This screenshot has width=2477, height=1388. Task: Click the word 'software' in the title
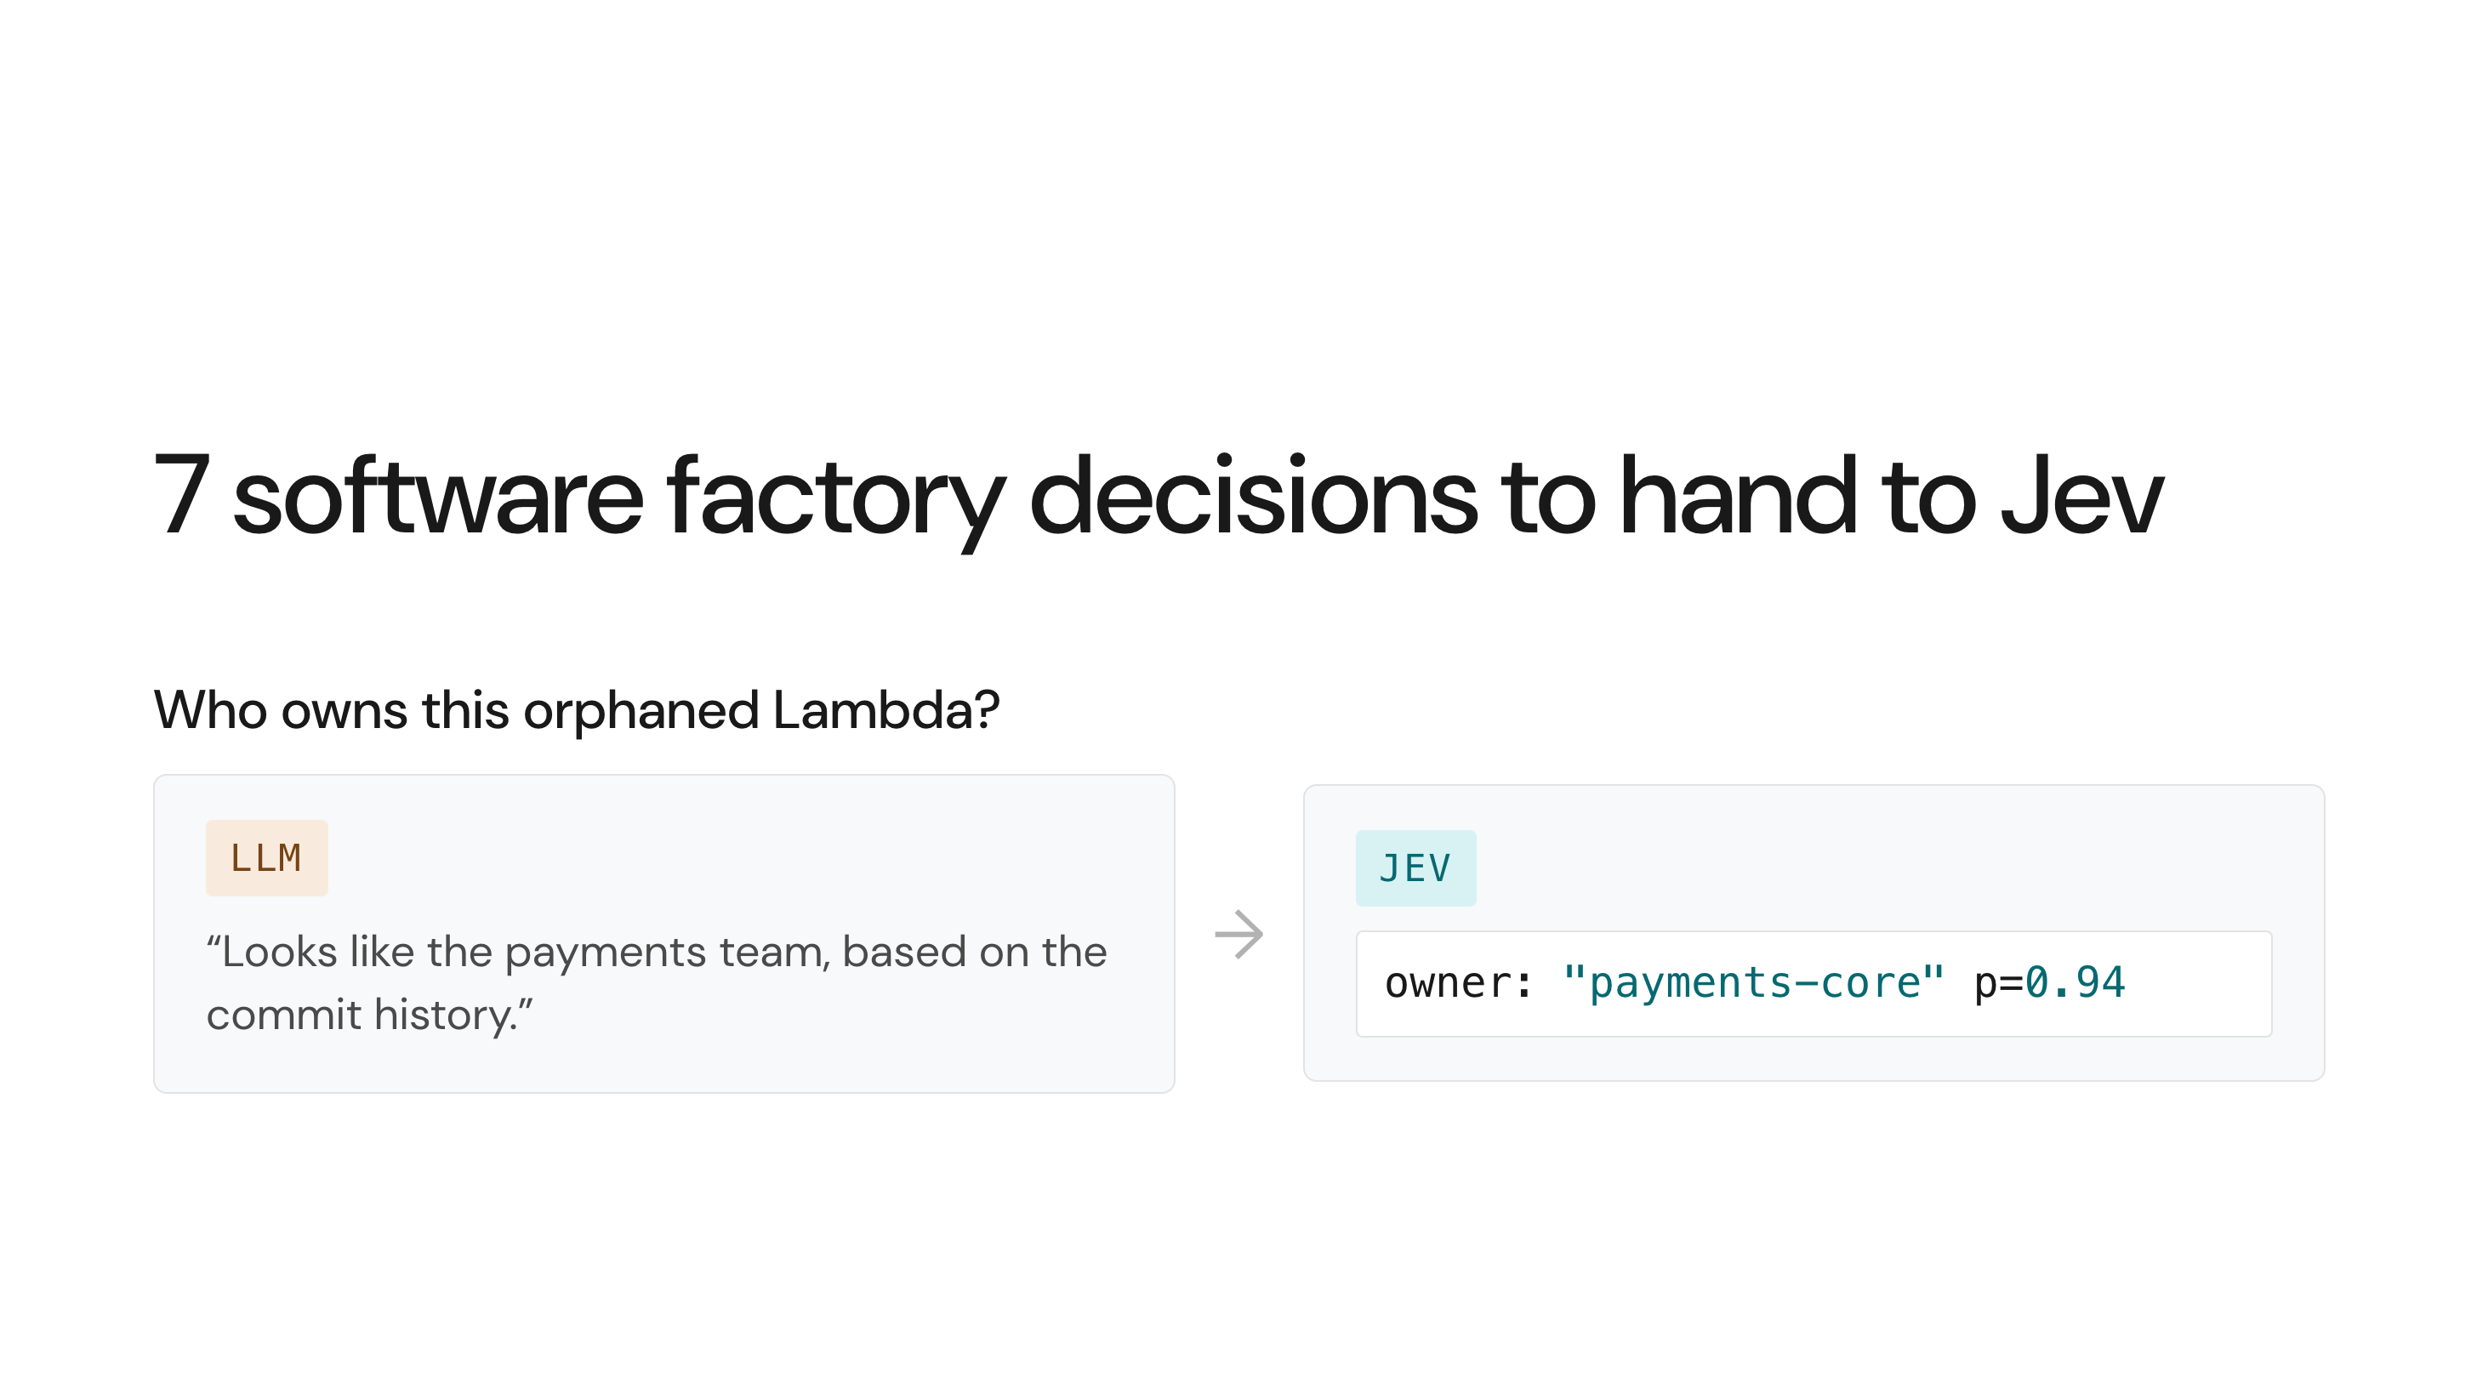coord(437,495)
